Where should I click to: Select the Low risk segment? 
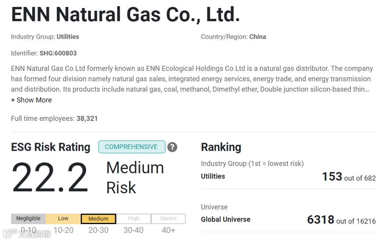tap(63, 219)
